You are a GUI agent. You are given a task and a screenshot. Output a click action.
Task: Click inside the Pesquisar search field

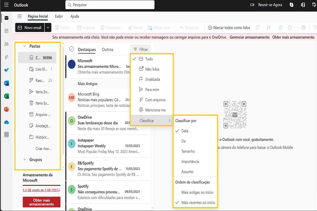click(x=110, y=5)
